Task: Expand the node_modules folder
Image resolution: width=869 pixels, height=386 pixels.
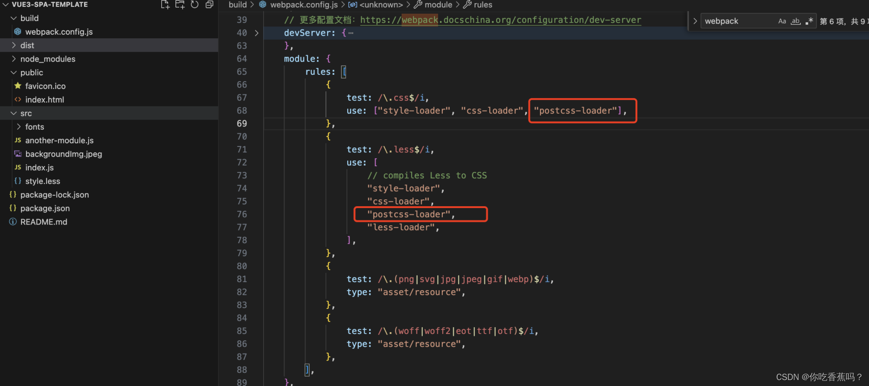Action: [x=14, y=59]
